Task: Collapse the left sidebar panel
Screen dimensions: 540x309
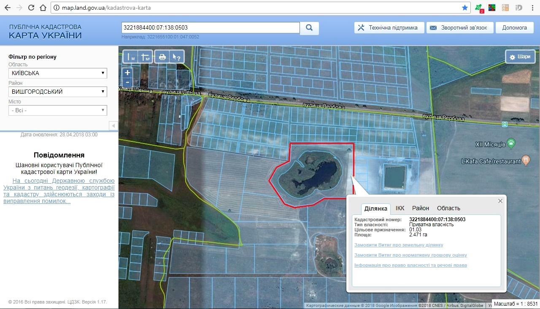Action: pos(113,126)
